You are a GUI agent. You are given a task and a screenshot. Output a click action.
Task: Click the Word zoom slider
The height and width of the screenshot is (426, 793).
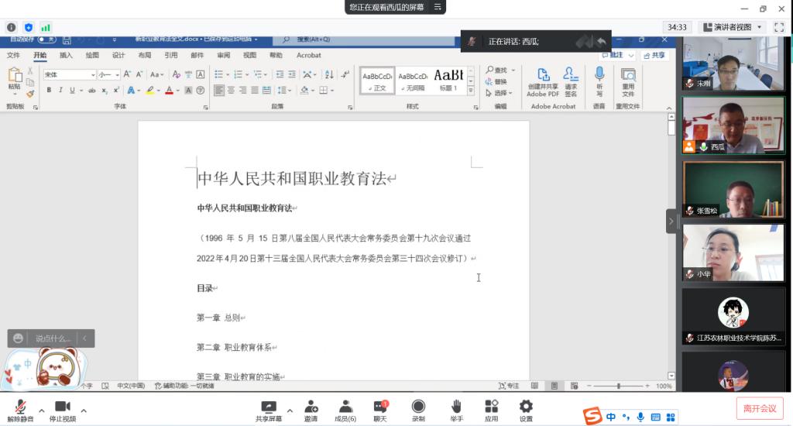[618, 386]
